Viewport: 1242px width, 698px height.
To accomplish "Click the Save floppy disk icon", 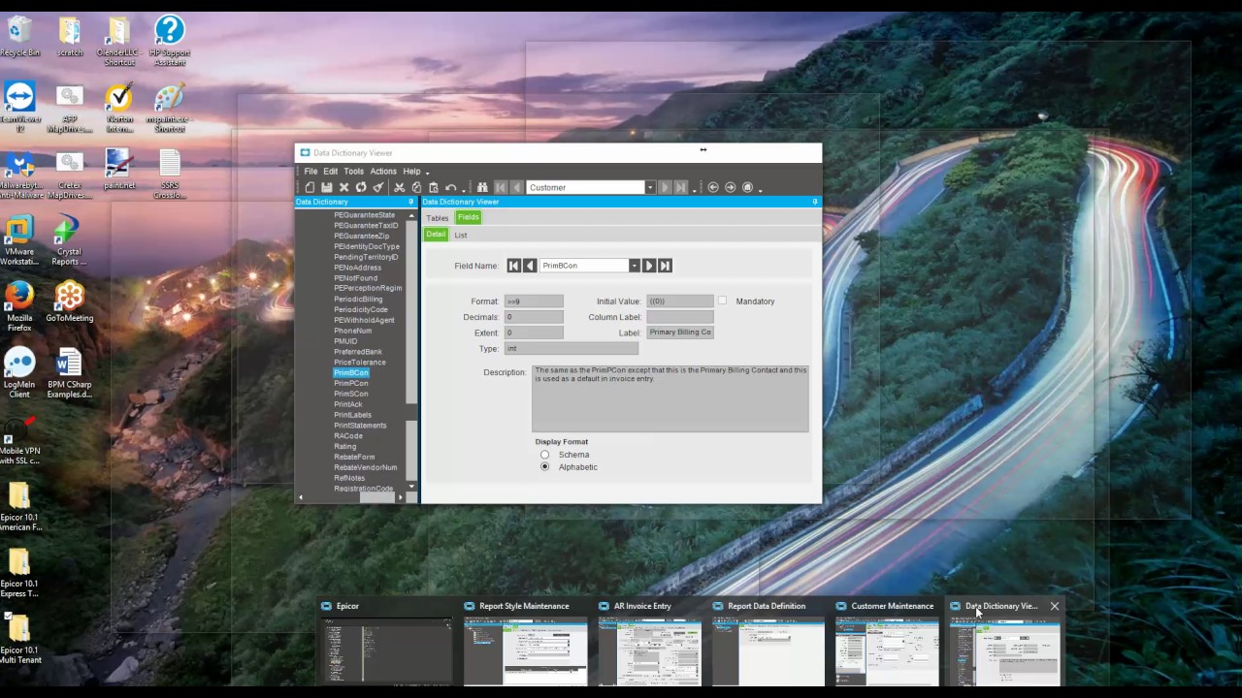I will [327, 187].
